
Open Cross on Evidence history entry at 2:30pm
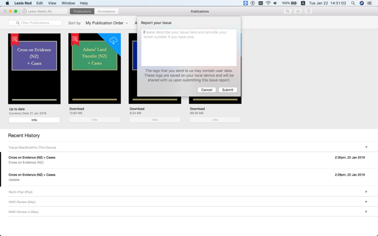(x=187, y=160)
